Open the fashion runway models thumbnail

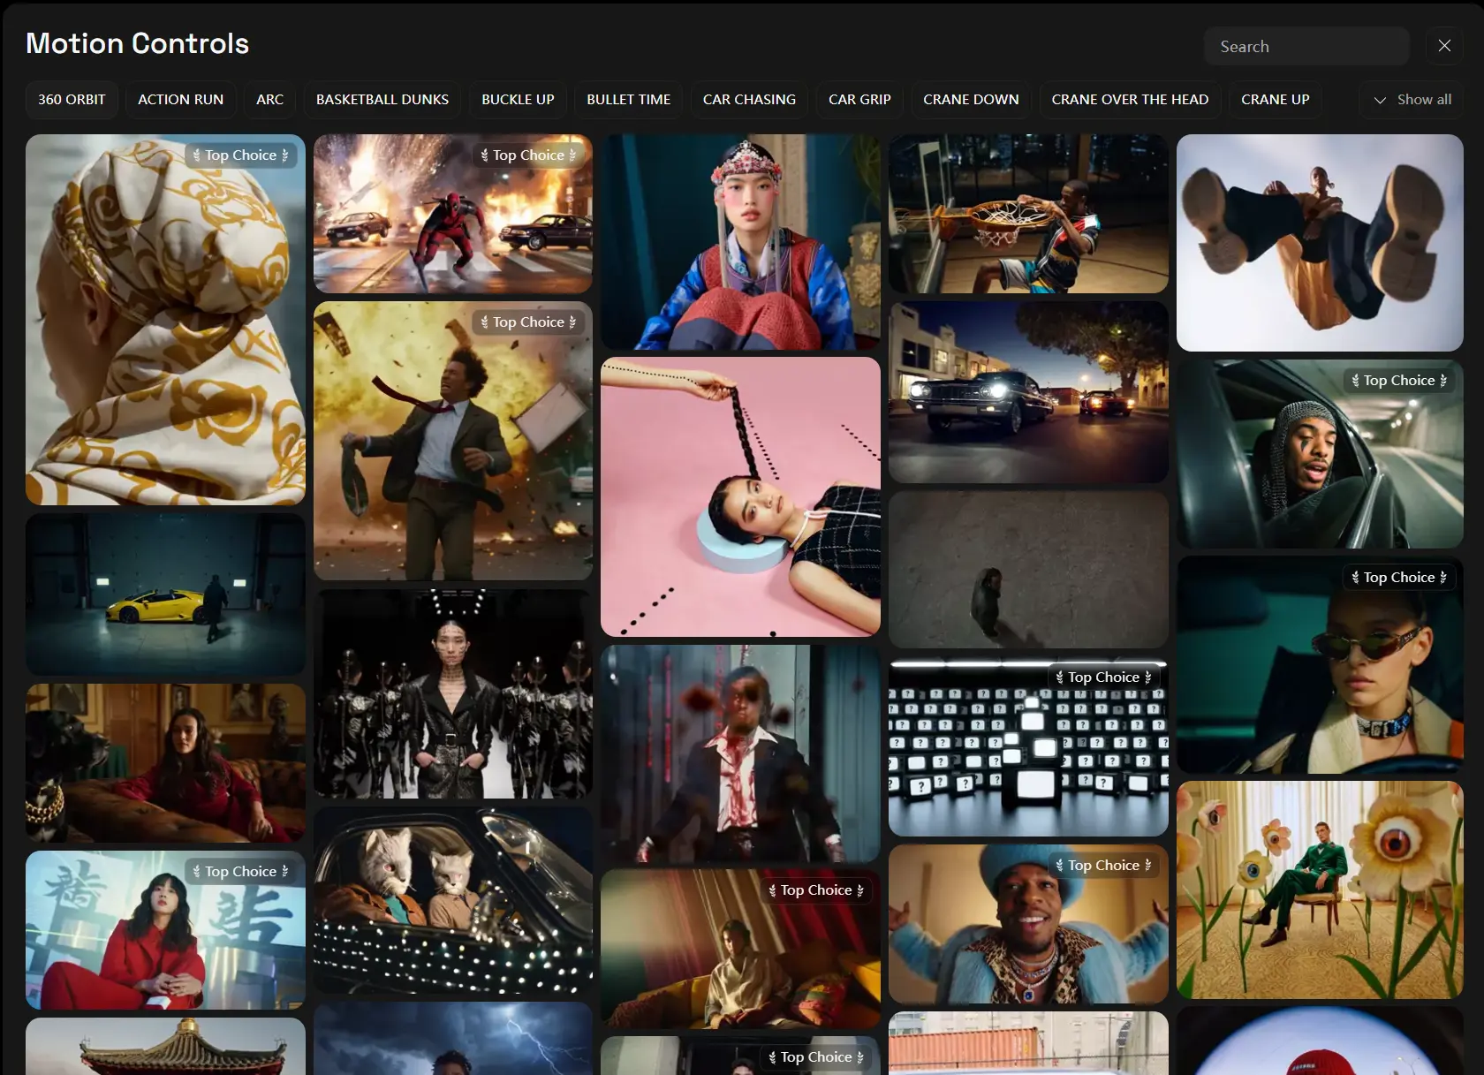coord(453,693)
